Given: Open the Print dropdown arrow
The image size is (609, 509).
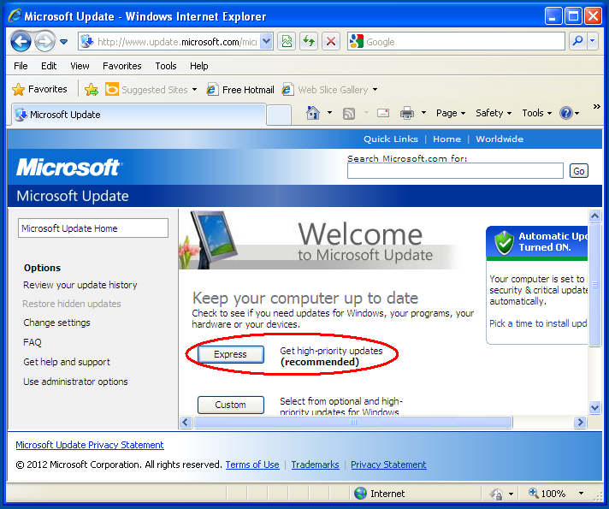Looking at the screenshot, I should pyautogui.click(x=423, y=113).
